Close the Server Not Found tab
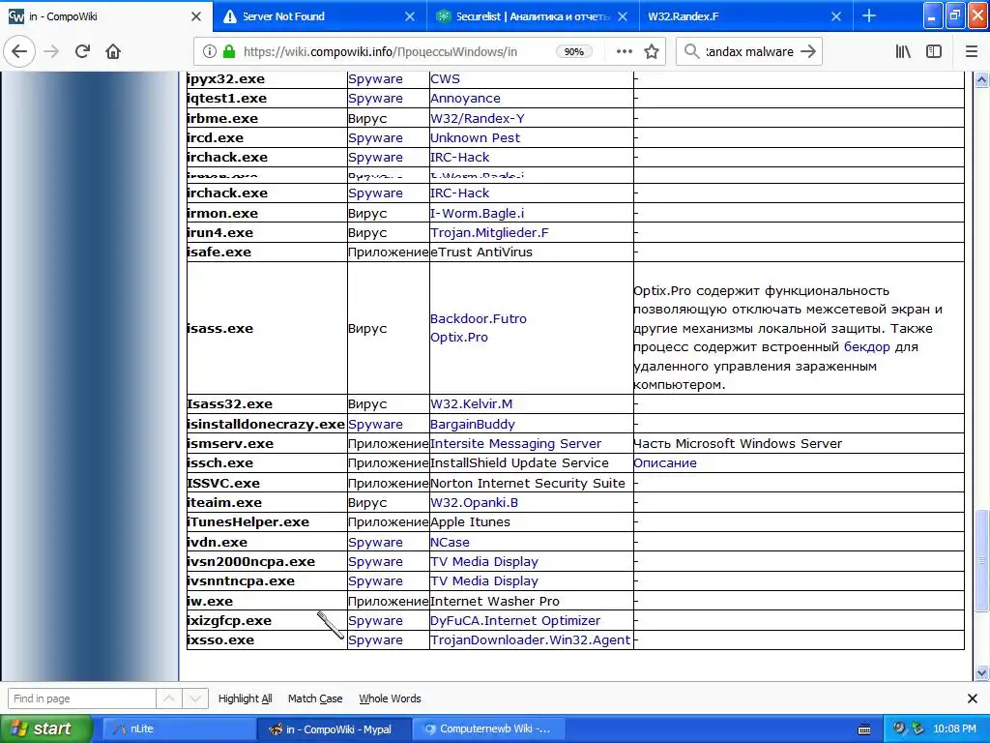This screenshot has height=743, width=990. [x=410, y=16]
